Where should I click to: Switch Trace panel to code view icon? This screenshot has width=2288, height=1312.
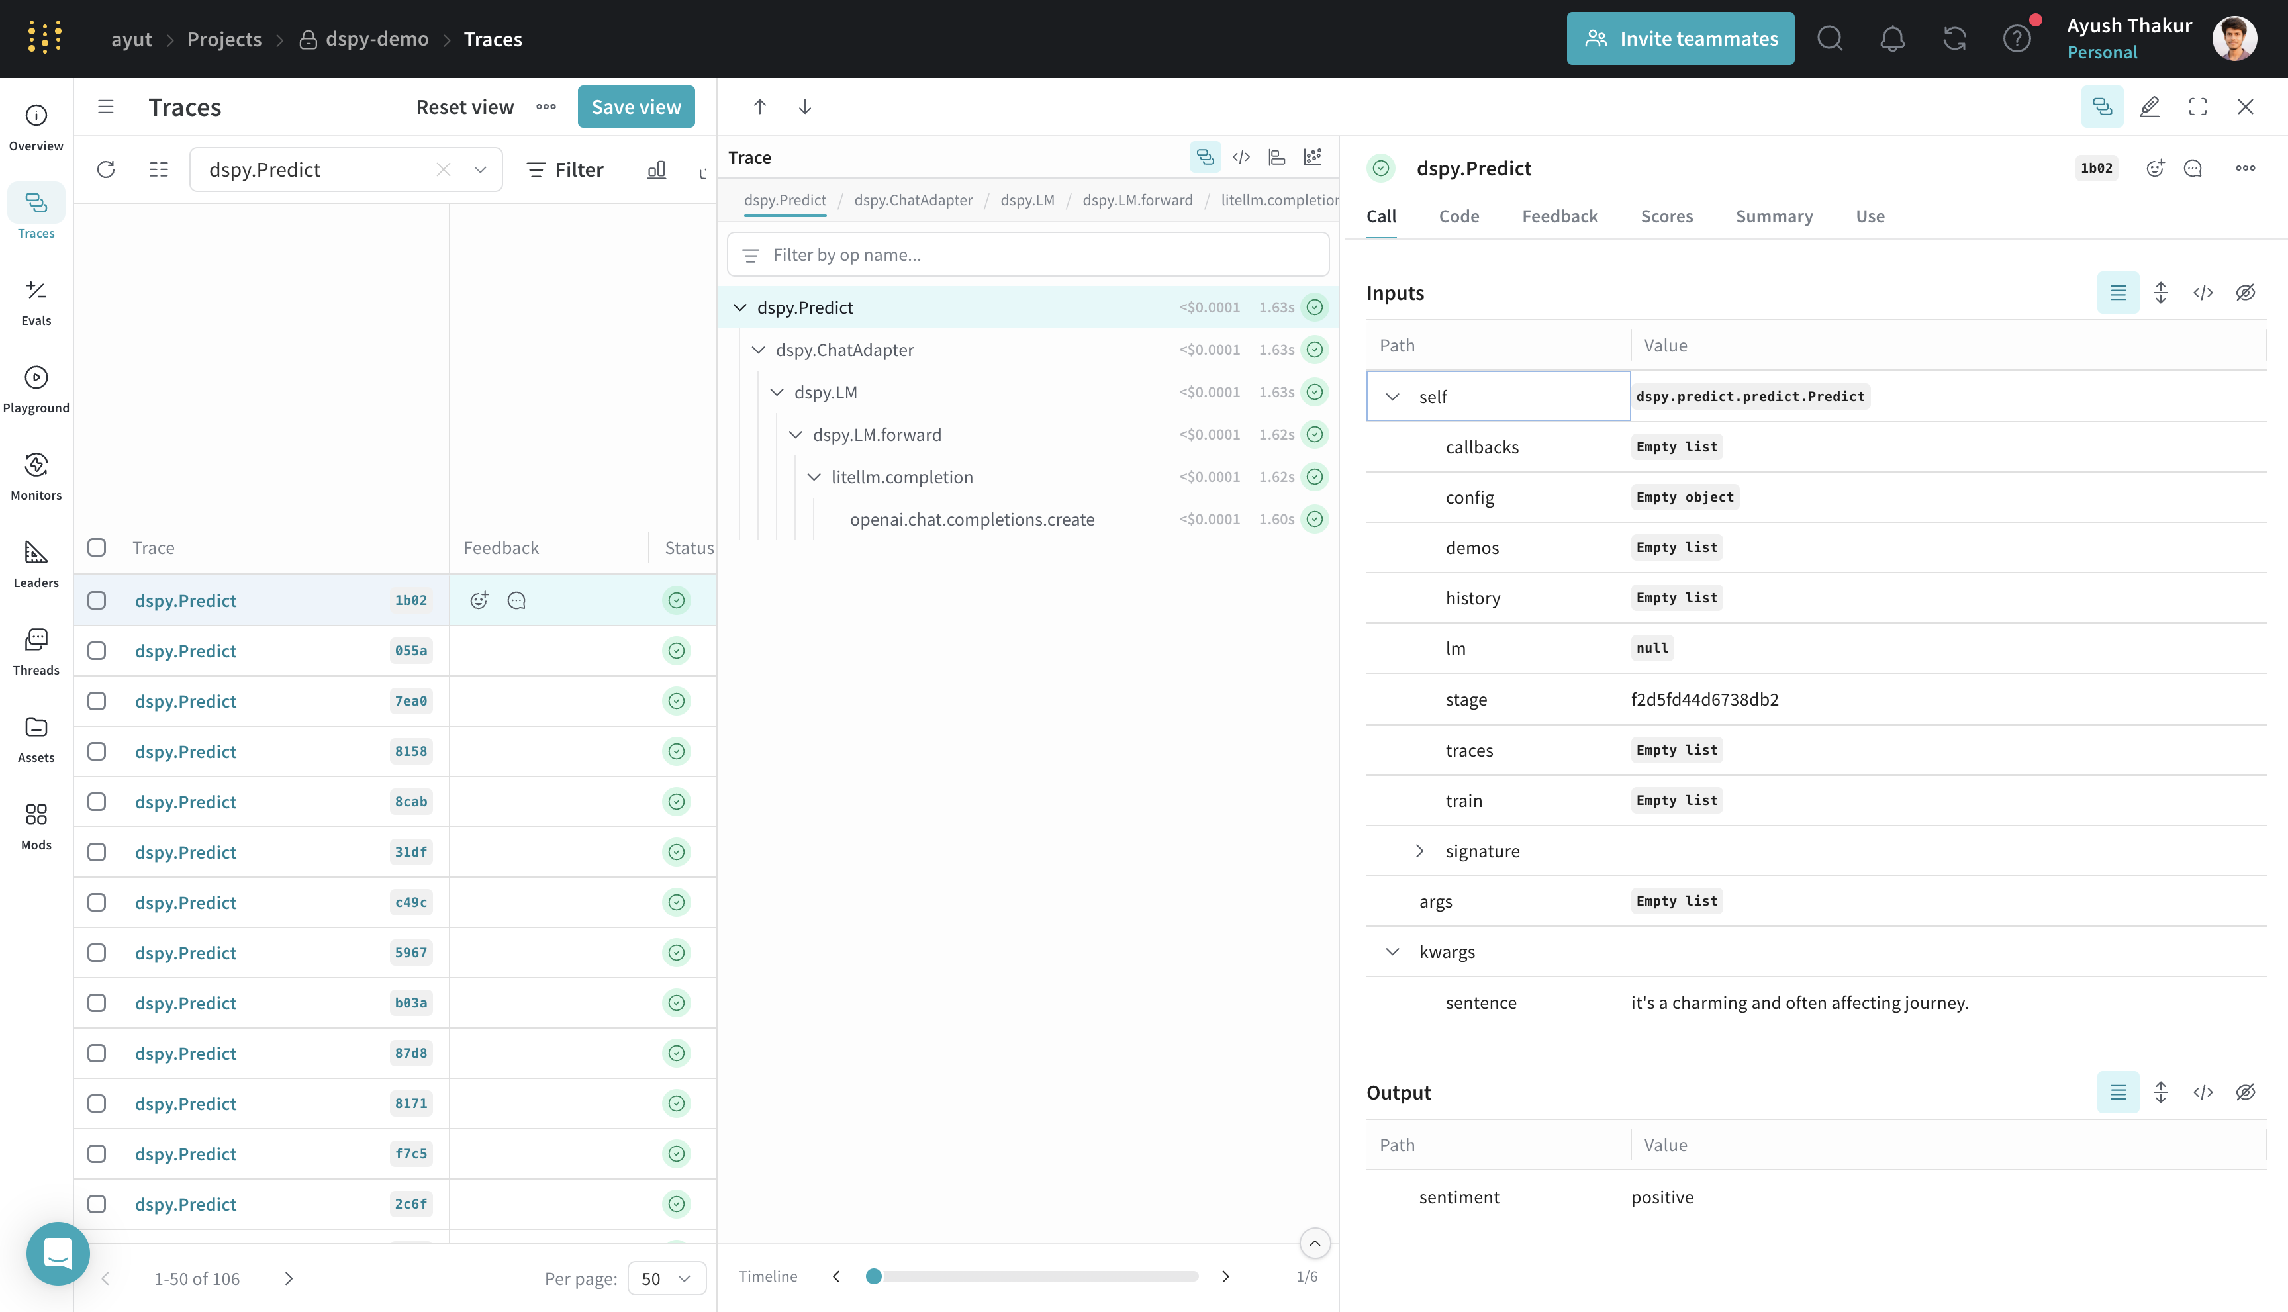(x=1241, y=157)
